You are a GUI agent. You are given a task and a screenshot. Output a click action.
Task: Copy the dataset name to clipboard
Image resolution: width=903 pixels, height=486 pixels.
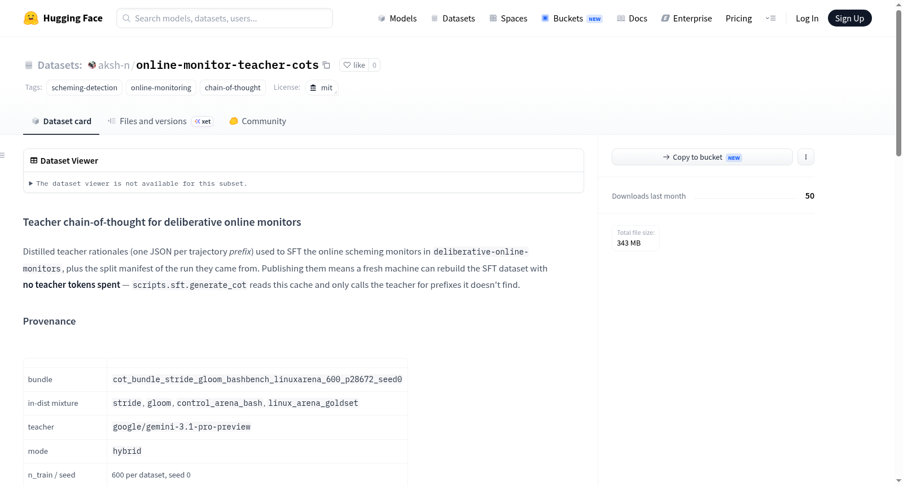coord(326,65)
